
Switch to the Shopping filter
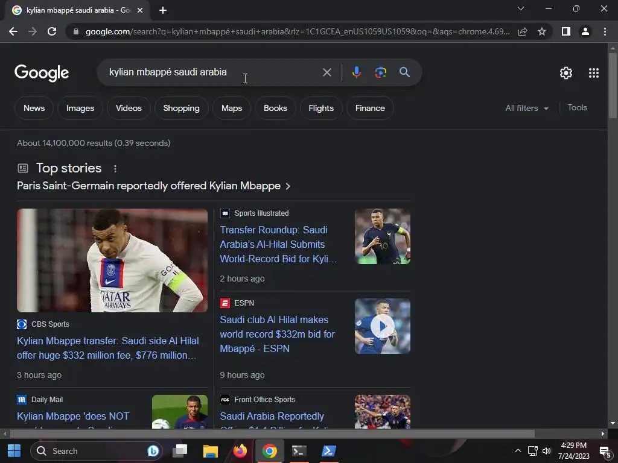tap(181, 109)
